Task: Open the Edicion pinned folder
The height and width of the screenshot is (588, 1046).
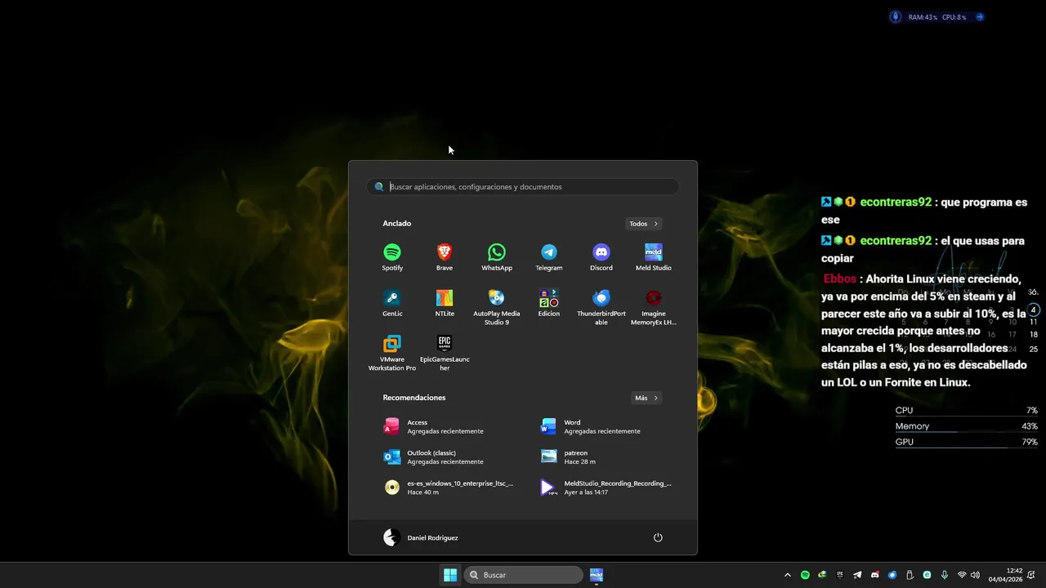Action: tap(549, 303)
